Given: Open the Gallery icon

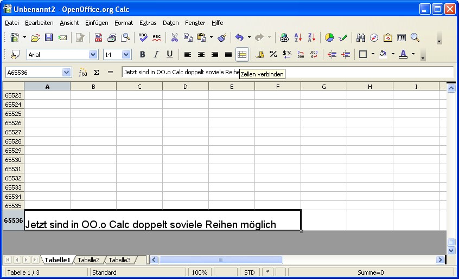Looking at the screenshot, I should click(x=388, y=38).
